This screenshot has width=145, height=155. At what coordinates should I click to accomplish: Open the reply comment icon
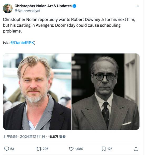click(7, 149)
